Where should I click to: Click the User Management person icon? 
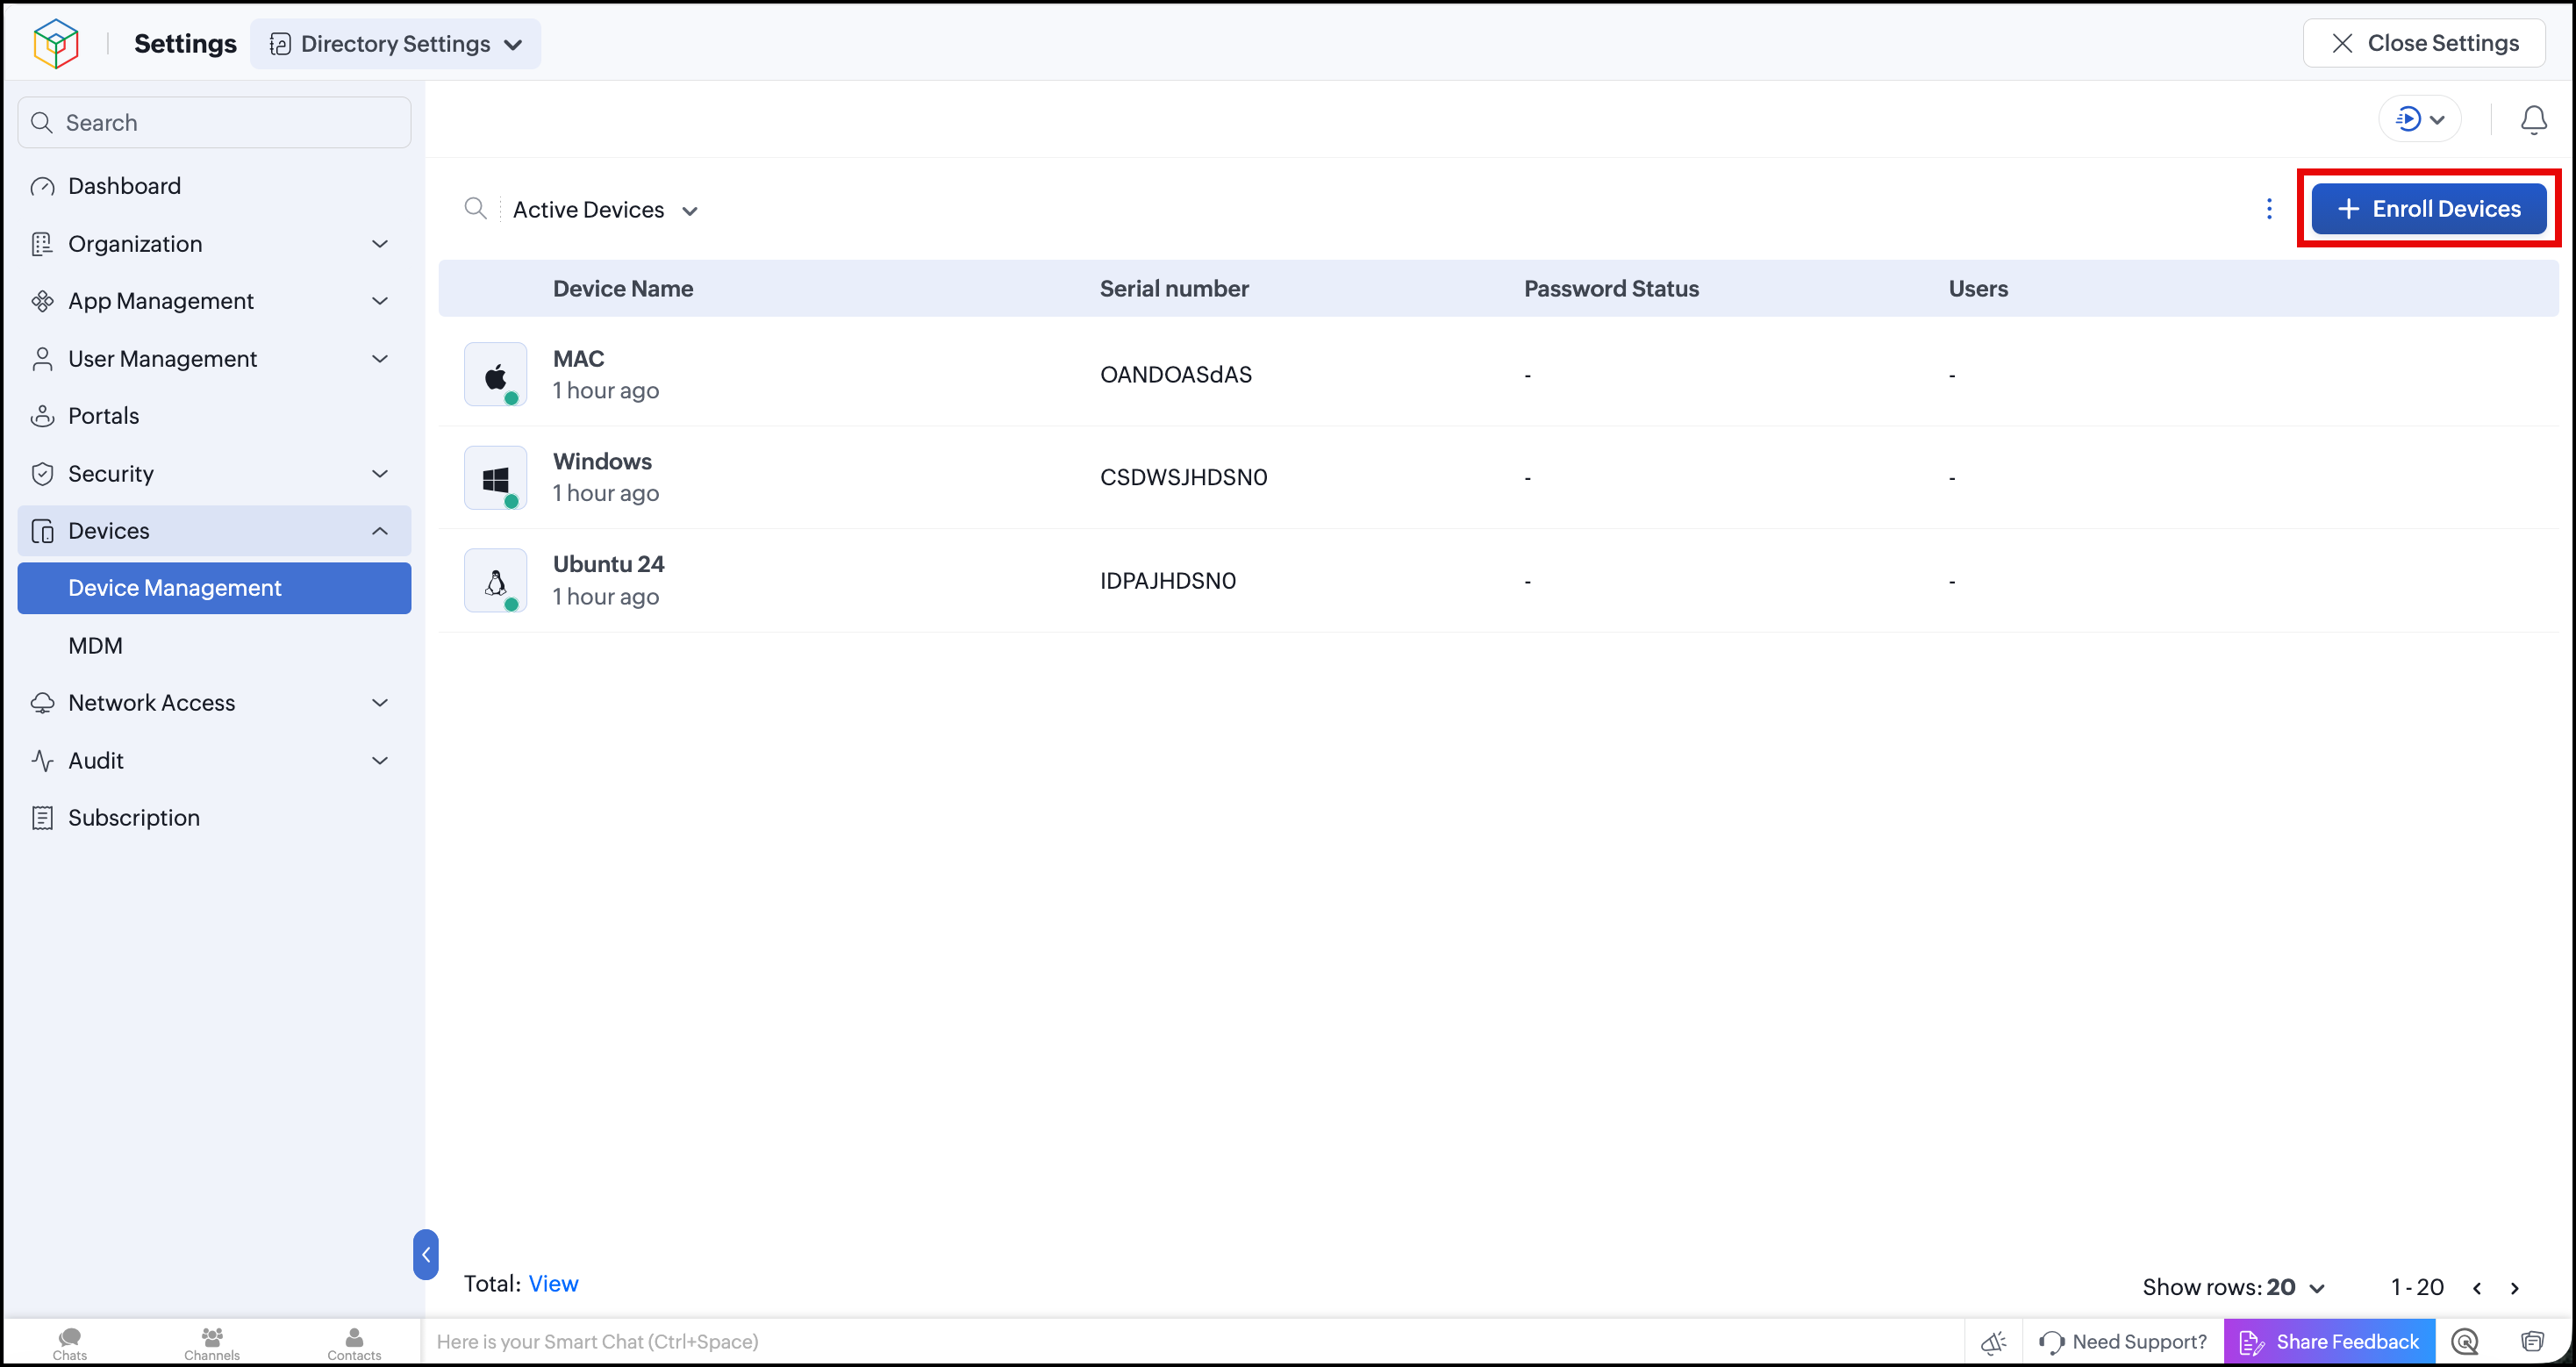(x=42, y=359)
